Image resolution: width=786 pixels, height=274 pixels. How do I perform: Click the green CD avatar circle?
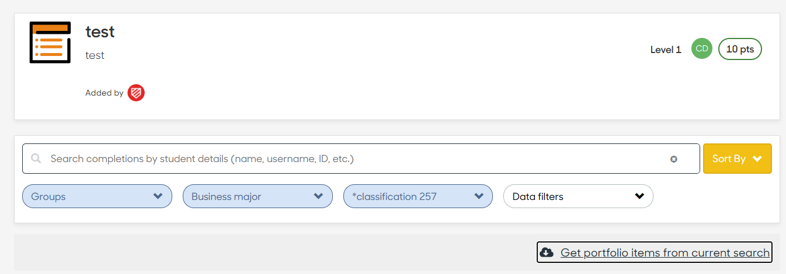[x=702, y=49]
